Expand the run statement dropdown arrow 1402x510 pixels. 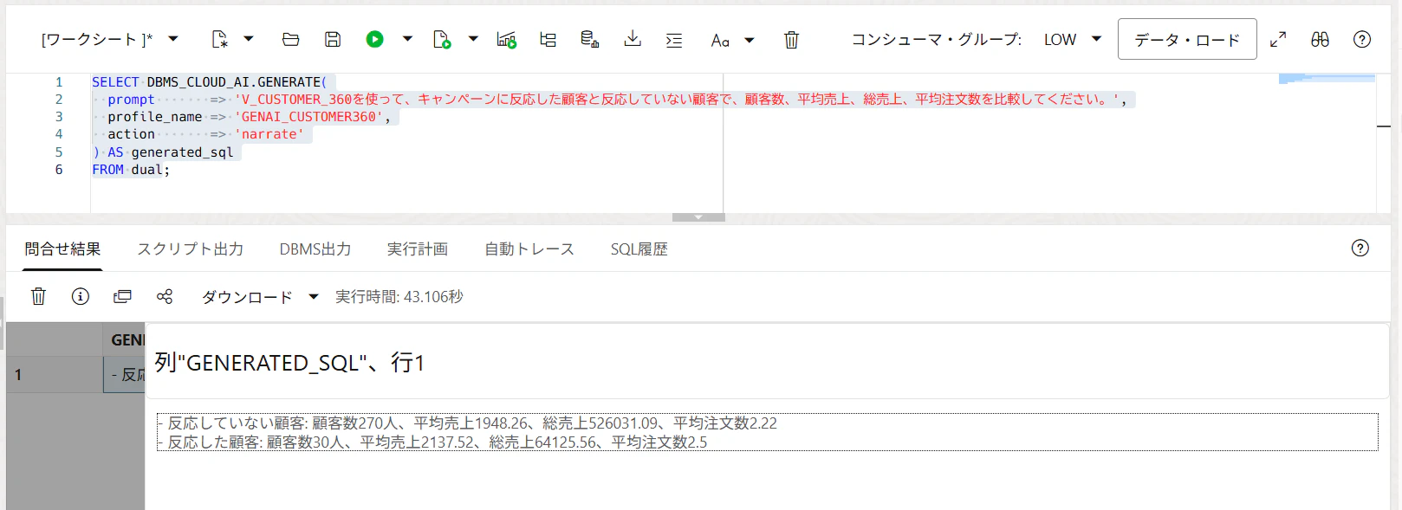[x=407, y=39]
